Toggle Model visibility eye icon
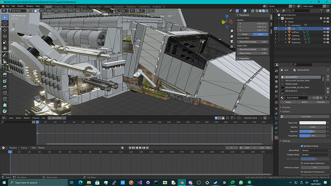Viewport: 331px width, 186px height. click(324, 22)
